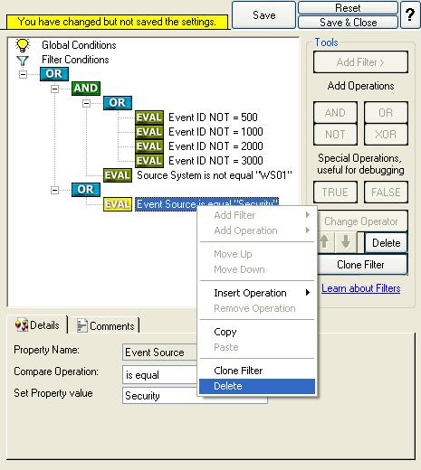Viewport: 421px width, 470px height.
Task: Switch to the Comments tab
Action: pos(105,325)
